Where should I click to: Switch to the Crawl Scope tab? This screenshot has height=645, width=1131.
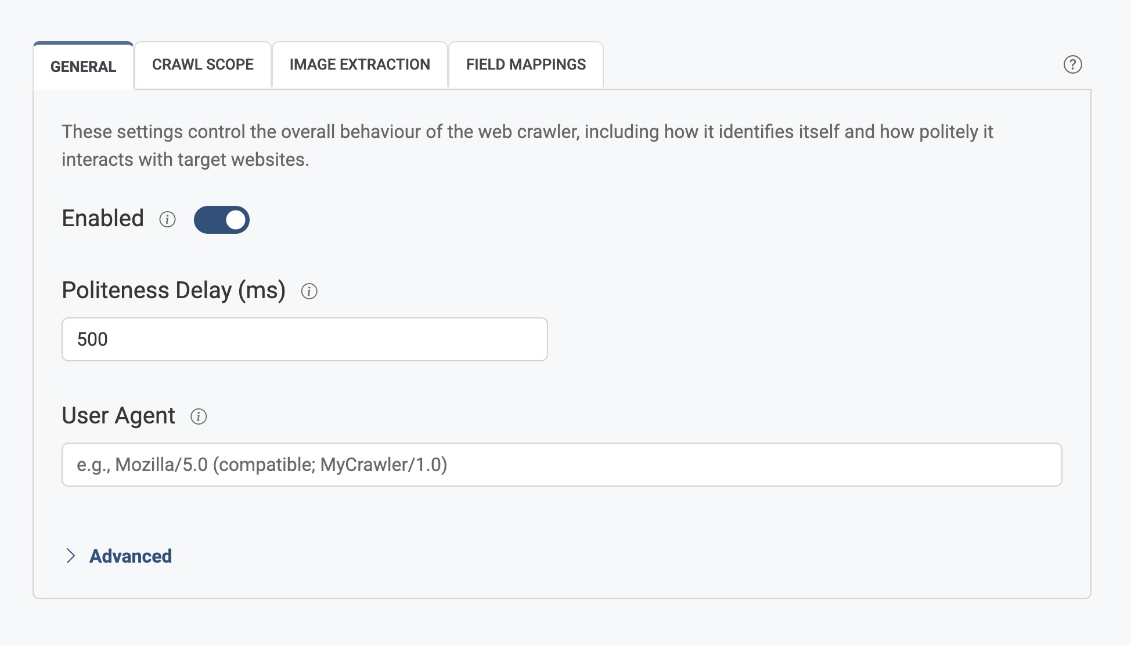click(x=203, y=64)
